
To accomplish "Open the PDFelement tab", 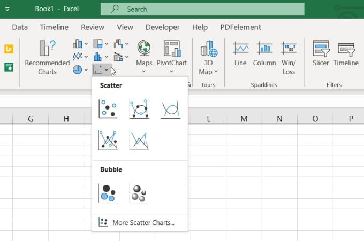I will [240, 27].
